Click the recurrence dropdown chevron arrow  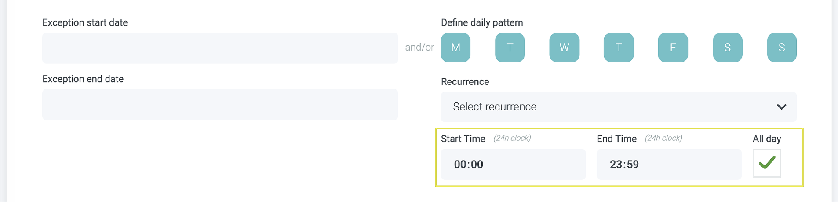pyautogui.click(x=781, y=107)
